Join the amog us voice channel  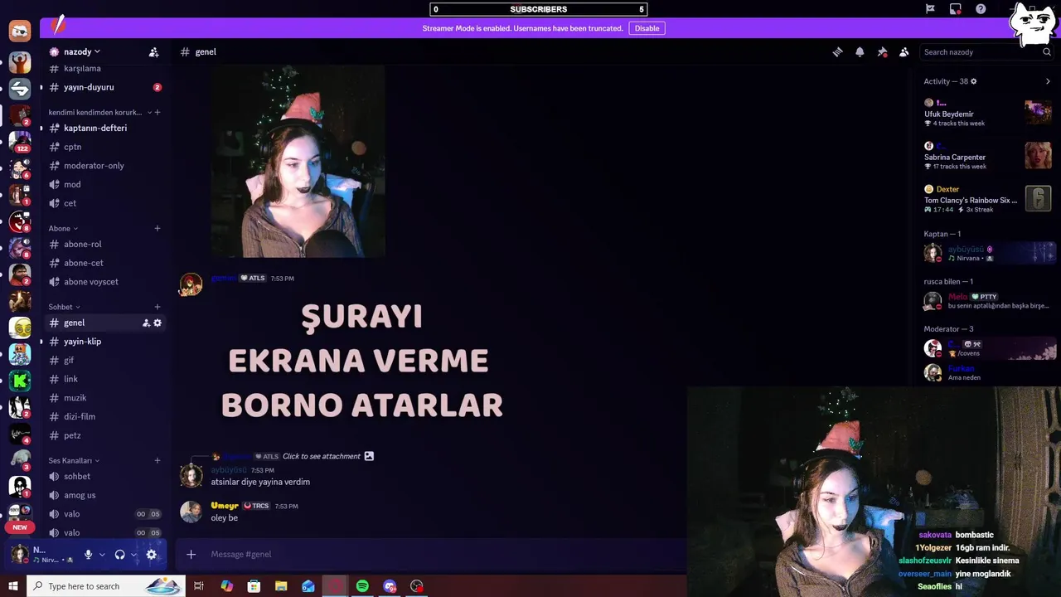click(x=105, y=495)
